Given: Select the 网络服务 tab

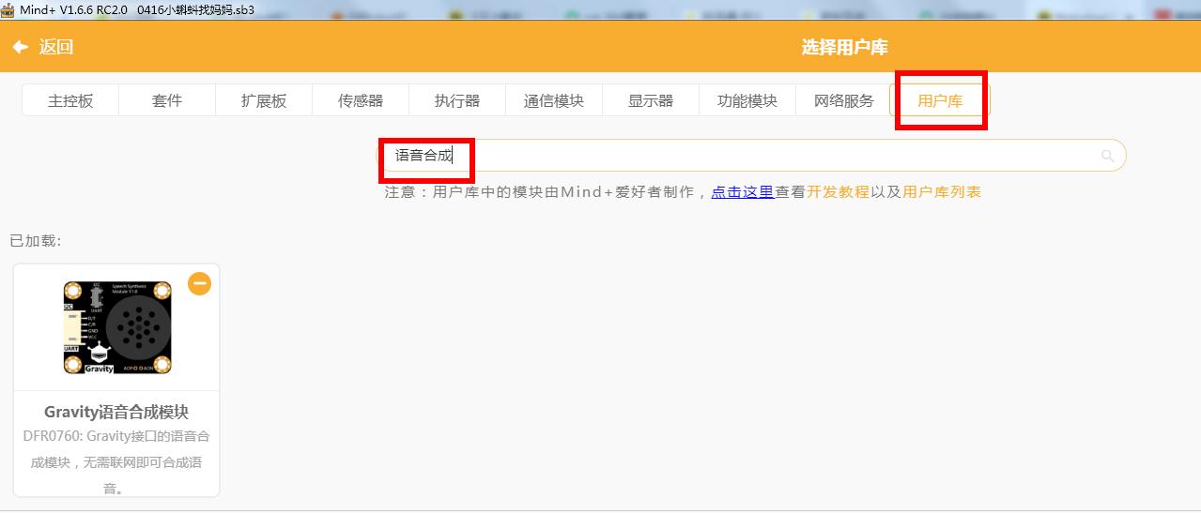Looking at the screenshot, I should (x=843, y=100).
